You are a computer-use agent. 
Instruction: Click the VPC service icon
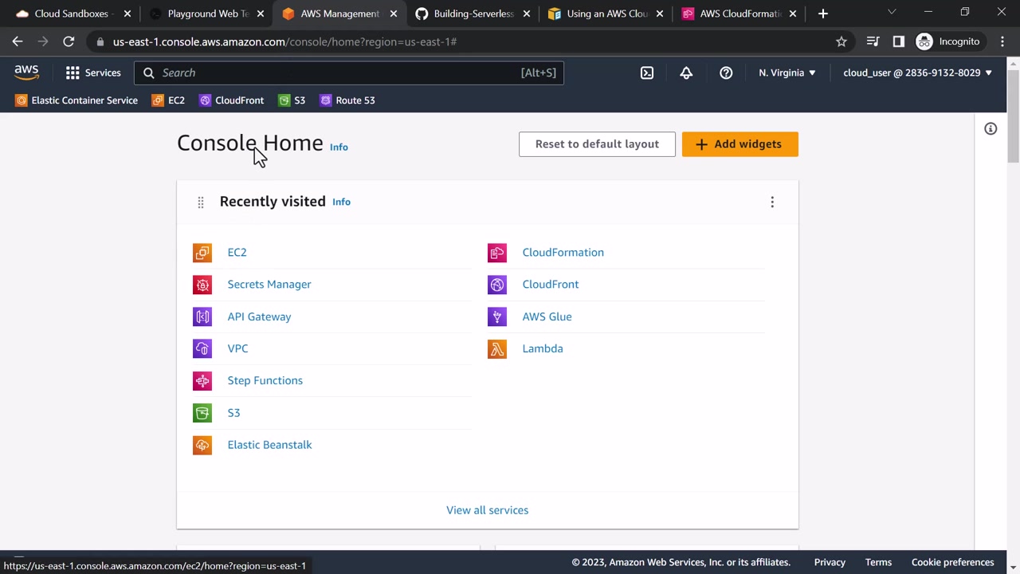tap(202, 348)
